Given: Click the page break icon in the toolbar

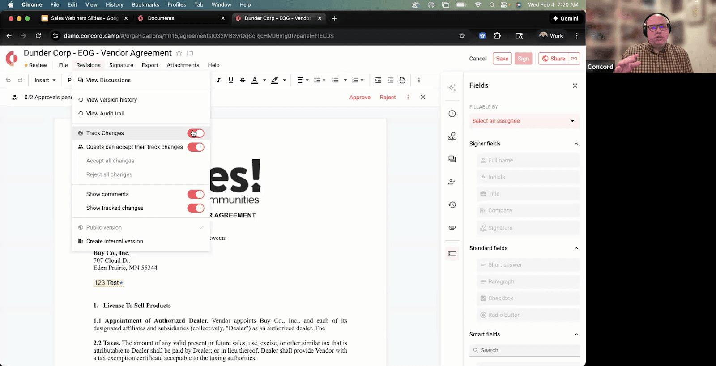Looking at the screenshot, I should click(402, 80).
